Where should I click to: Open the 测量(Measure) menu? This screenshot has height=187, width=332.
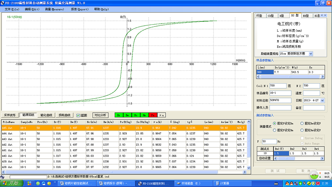point(54,9)
